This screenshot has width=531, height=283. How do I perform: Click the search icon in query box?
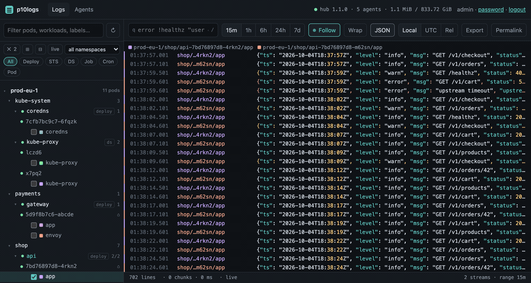pos(133,30)
